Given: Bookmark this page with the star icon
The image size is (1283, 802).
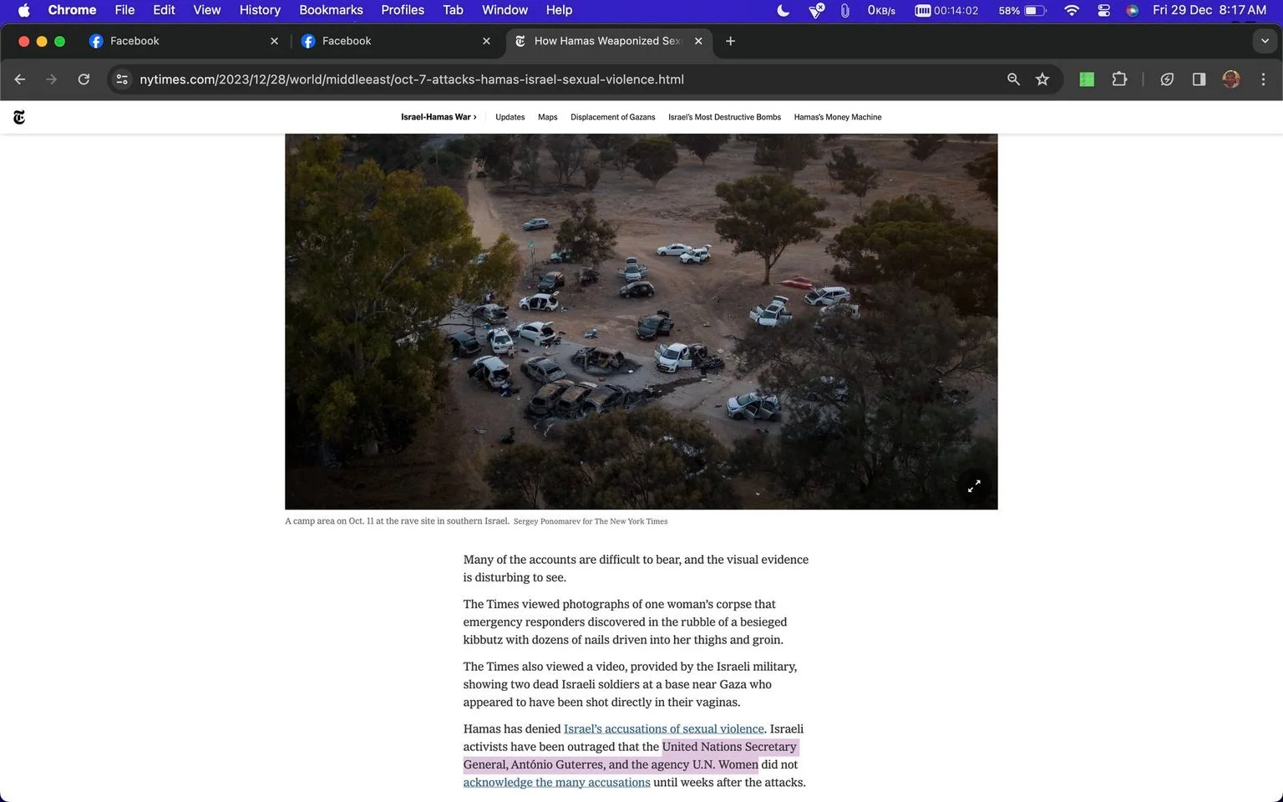Looking at the screenshot, I should click(1042, 79).
